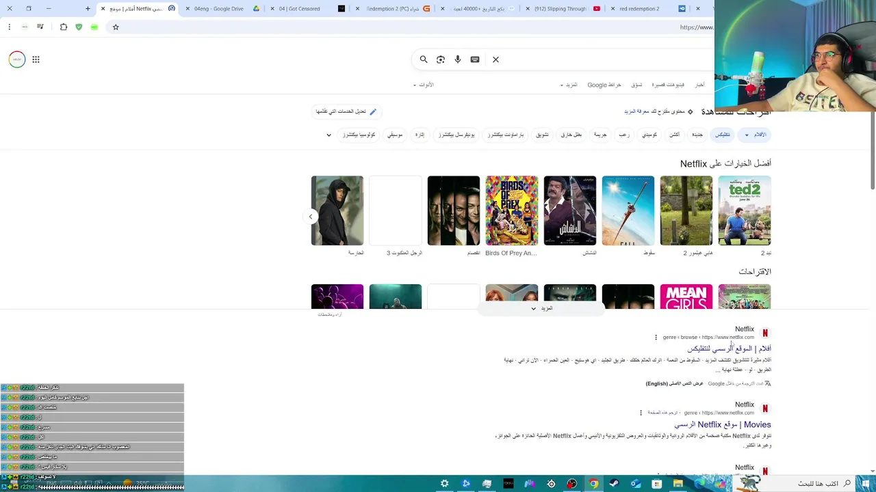The width and height of the screenshot is (876, 492).
Task: Select the جديدة filter chip
Action: point(697,135)
